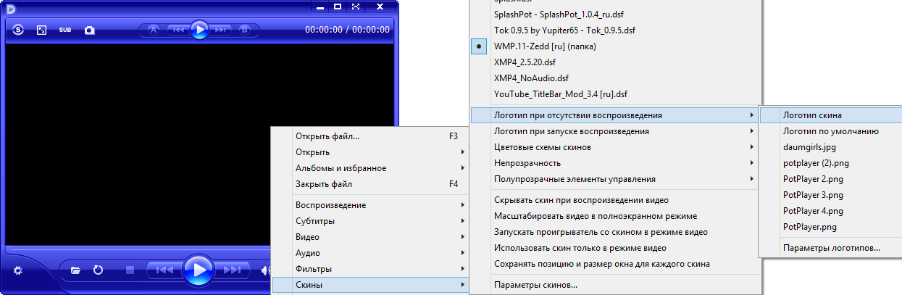The image size is (902, 295).
Task: Toggle Масштабировать видео в полноэкранном режиме
Action: (x=595, y=216)
